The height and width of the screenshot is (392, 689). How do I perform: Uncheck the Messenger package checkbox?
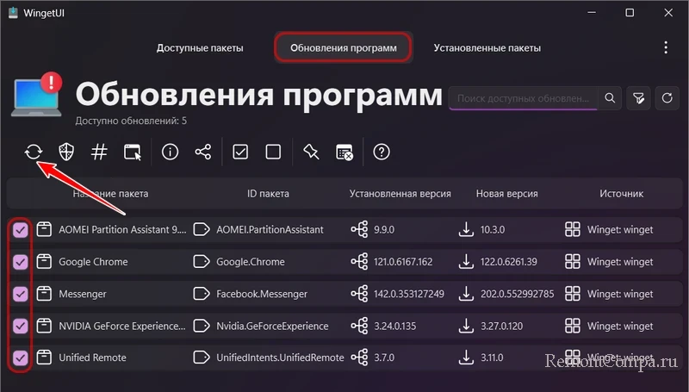pyautogui.click(x=20, y=294)
